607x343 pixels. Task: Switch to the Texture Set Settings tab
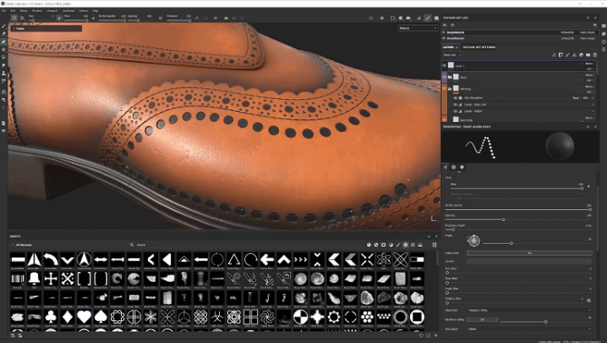tap(479, 47)
